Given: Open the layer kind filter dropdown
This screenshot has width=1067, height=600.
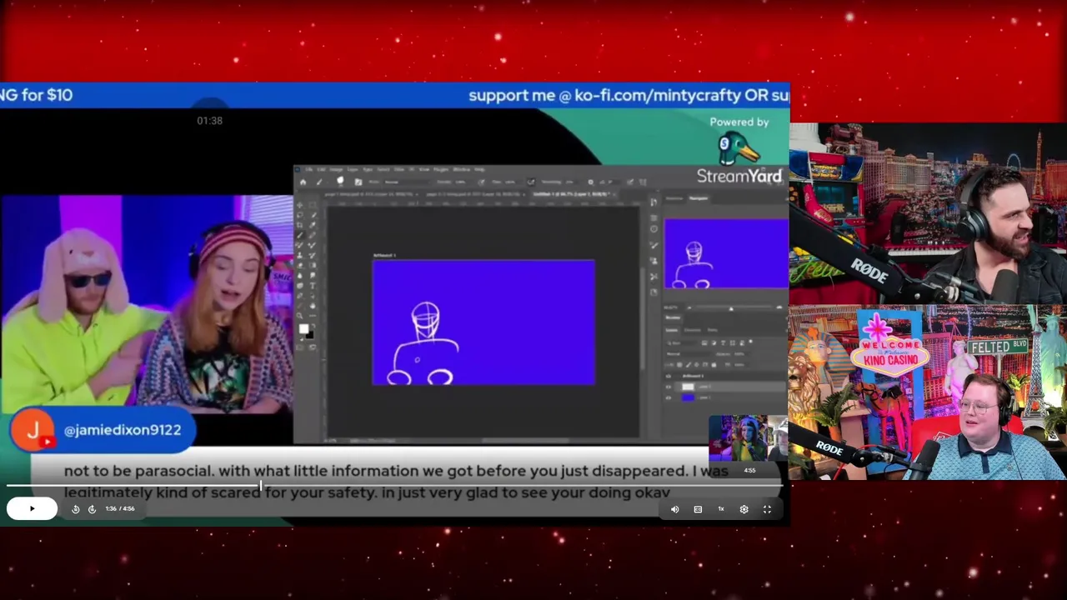Looking at the screenshot, I should click(681, 342).
